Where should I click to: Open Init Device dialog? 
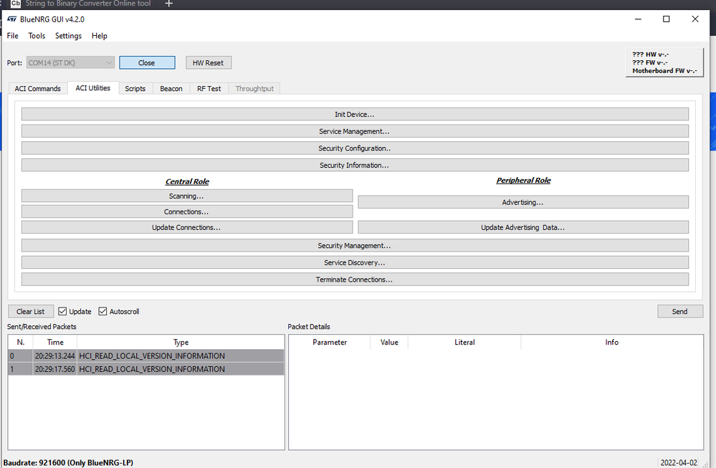355,114
